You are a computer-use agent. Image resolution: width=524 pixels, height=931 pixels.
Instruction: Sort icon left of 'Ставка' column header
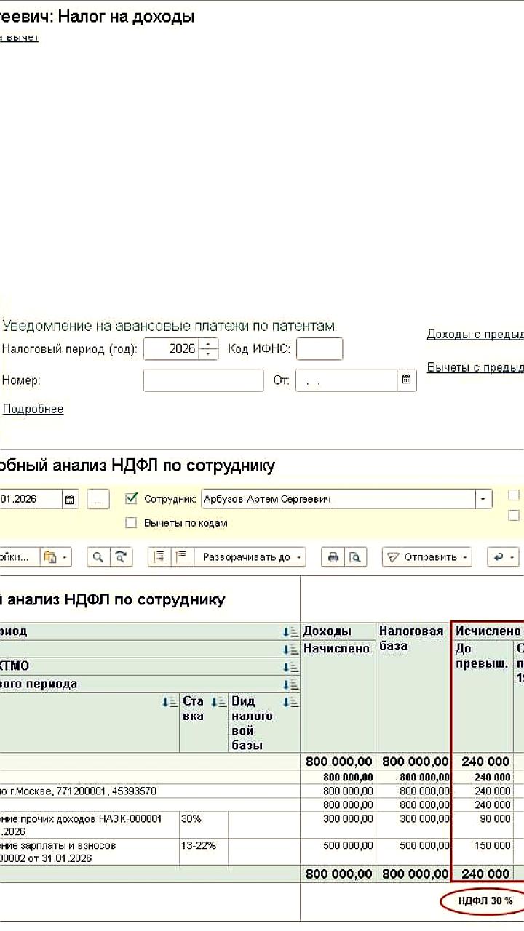tap(170, 703)
